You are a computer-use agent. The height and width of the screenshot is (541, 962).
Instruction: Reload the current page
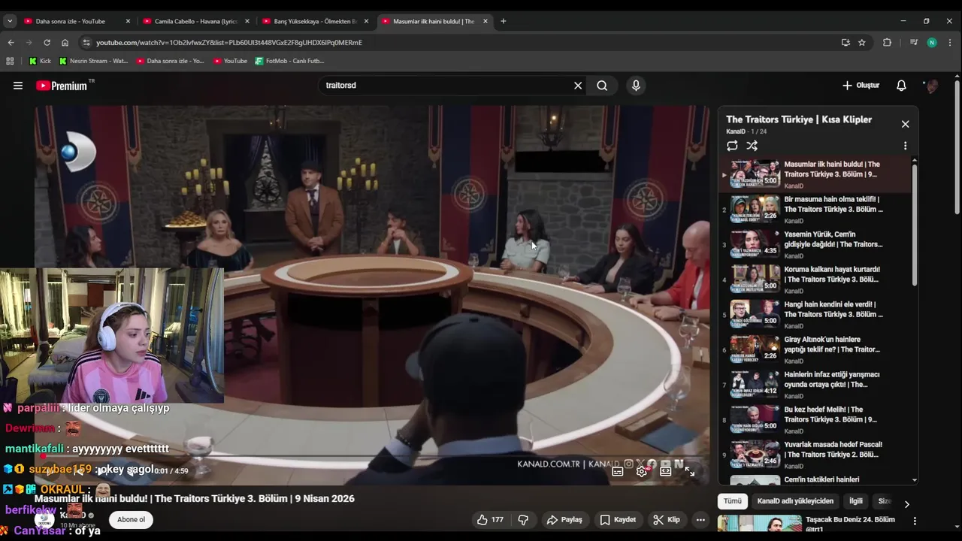pos(47,43)
